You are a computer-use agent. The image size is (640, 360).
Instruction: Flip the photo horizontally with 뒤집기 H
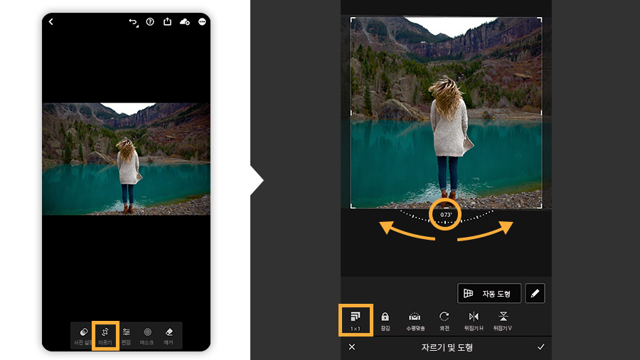(x=474, y=321)
